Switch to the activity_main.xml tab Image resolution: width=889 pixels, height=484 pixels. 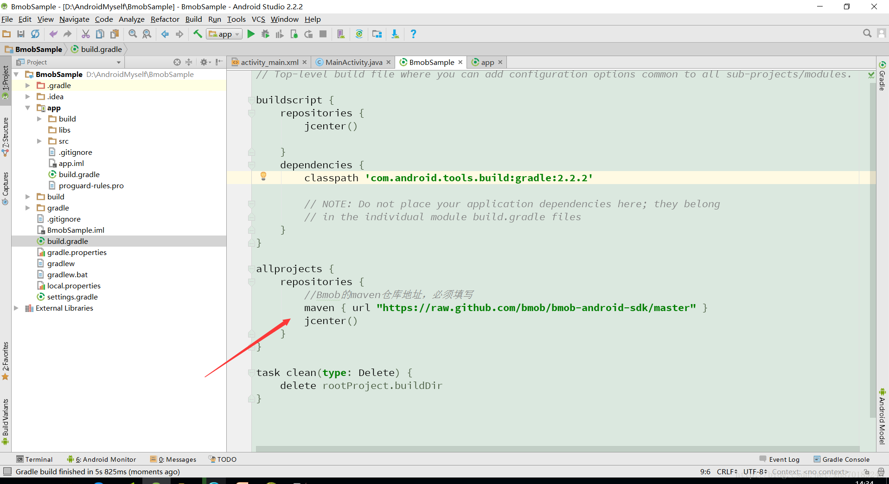pos(269,62)
